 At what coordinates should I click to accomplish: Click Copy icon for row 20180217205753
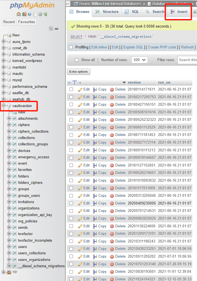point(95,97)
